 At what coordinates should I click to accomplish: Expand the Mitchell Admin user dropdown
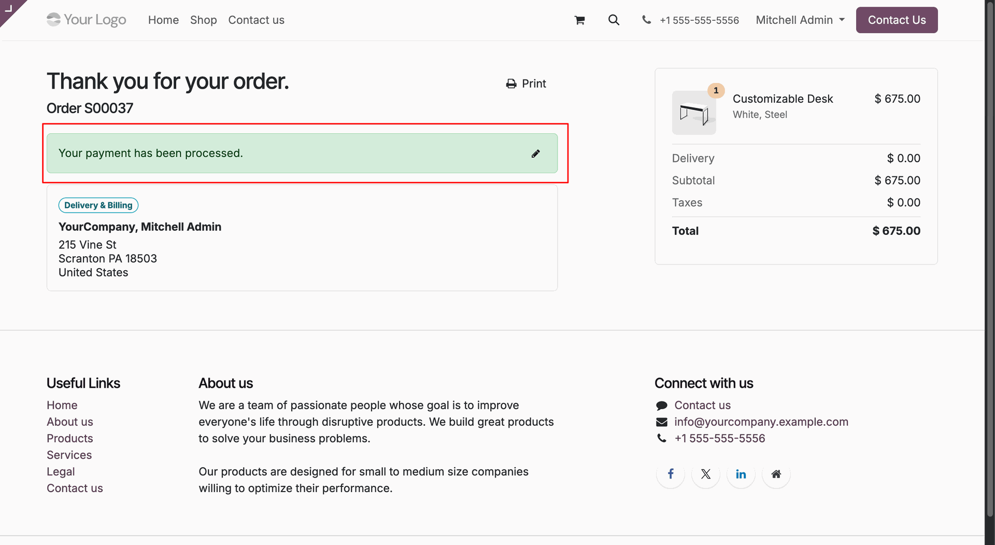coord(800,20)
